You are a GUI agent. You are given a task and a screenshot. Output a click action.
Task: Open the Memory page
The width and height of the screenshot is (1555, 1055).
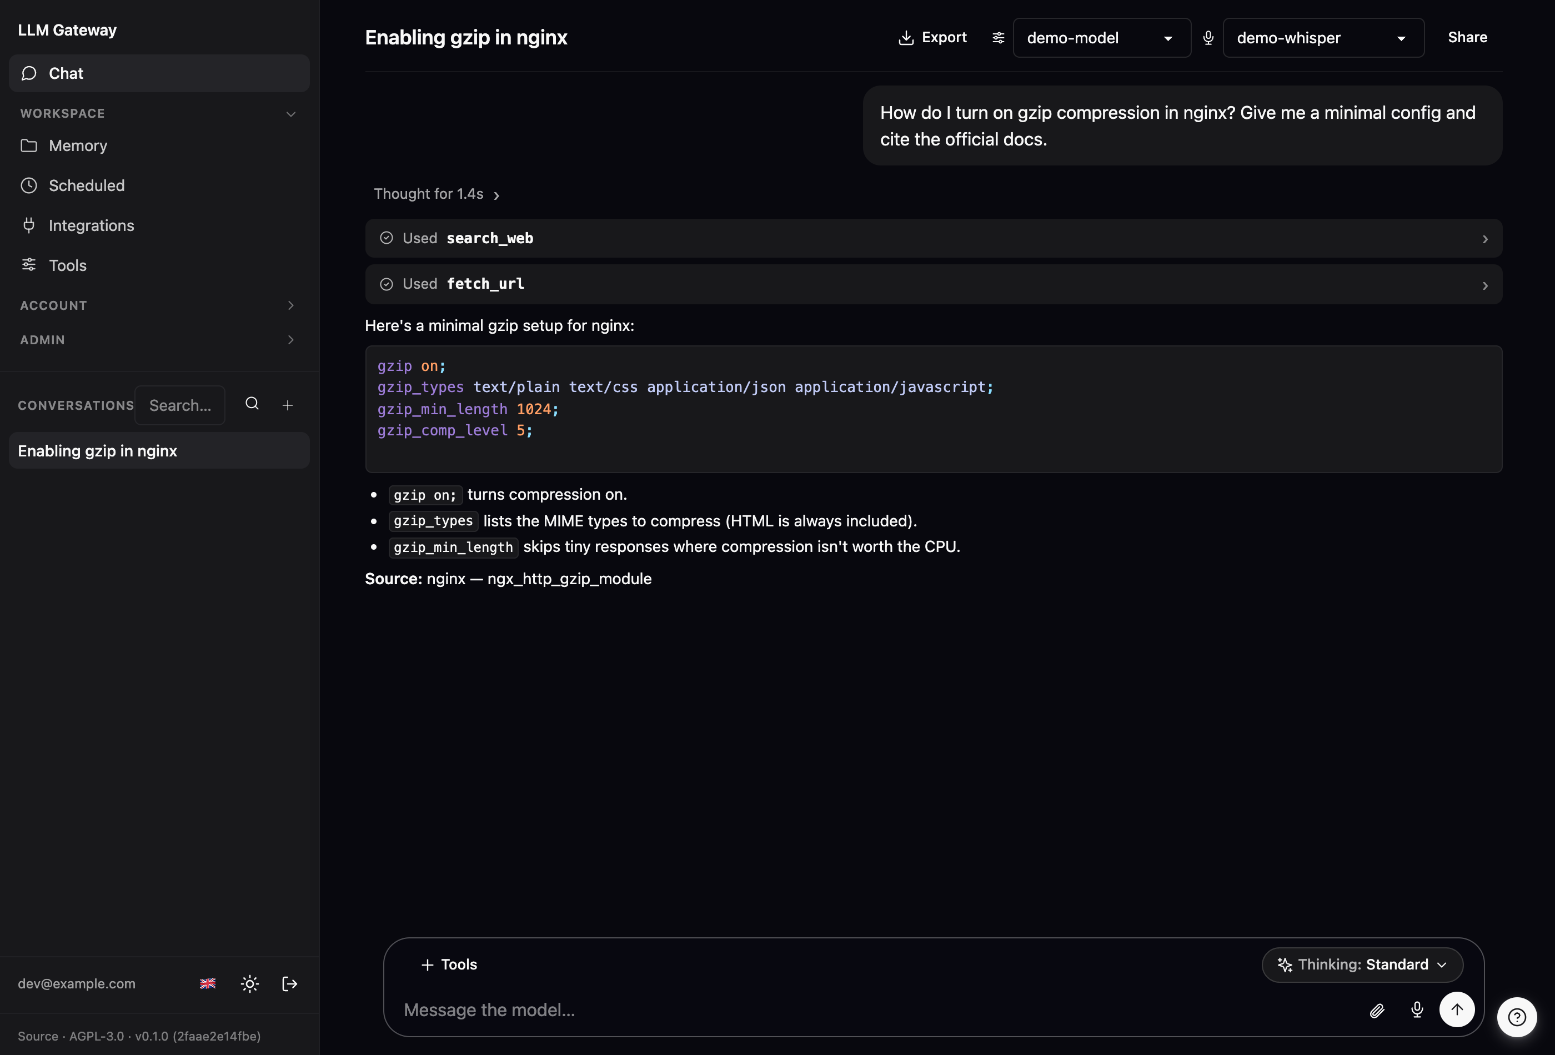click(x=159, y=146)
